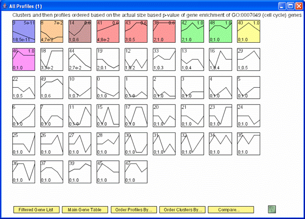The height and width of the screenshot is (219, 305).
Task: Minimize the All Profiles window
Action: (282, 6)
